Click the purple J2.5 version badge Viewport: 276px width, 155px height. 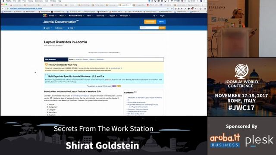[x=114, y=86]
